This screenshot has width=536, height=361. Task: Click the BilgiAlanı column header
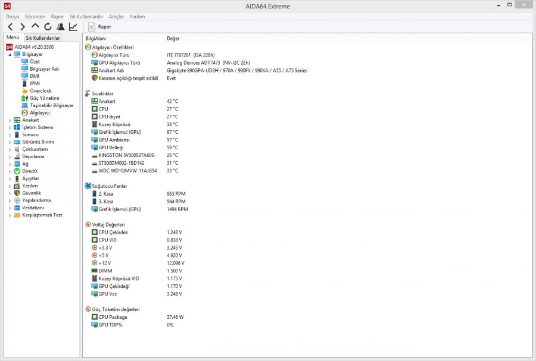123,39
